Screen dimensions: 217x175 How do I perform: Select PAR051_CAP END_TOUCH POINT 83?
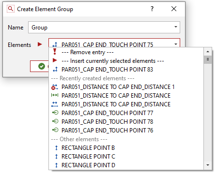pos(126,70)
